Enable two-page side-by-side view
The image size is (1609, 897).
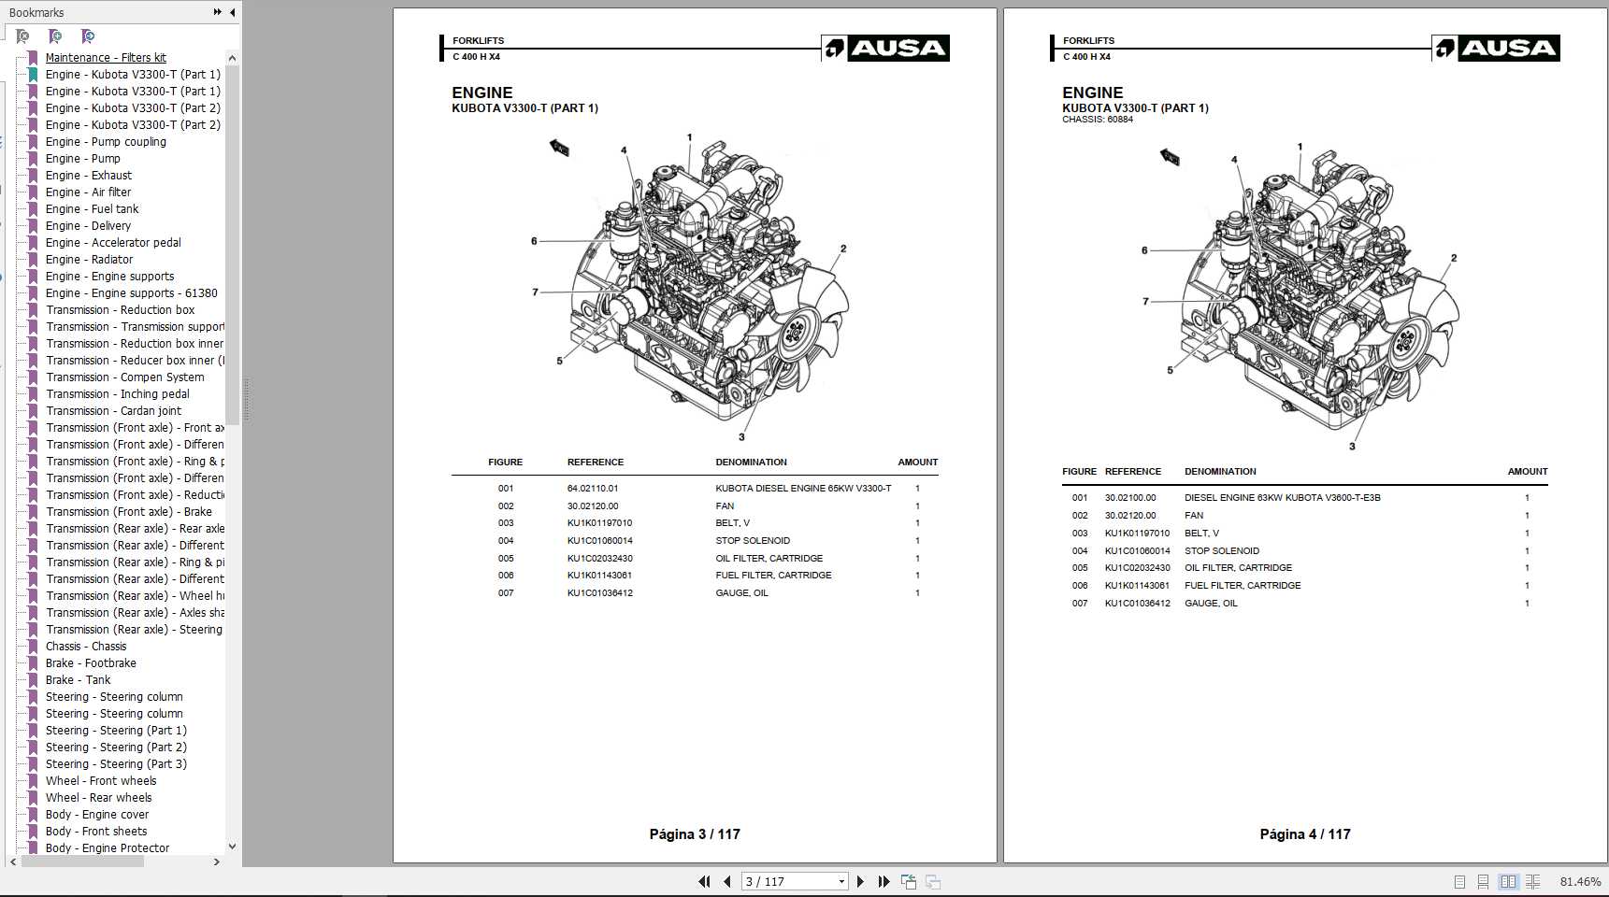pyautogui.click(x=1508, y=881)
